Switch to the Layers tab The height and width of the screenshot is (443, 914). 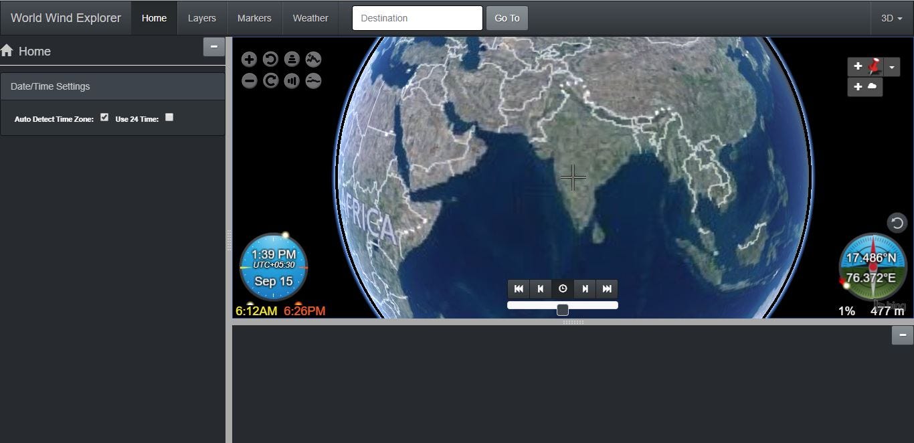201,18
